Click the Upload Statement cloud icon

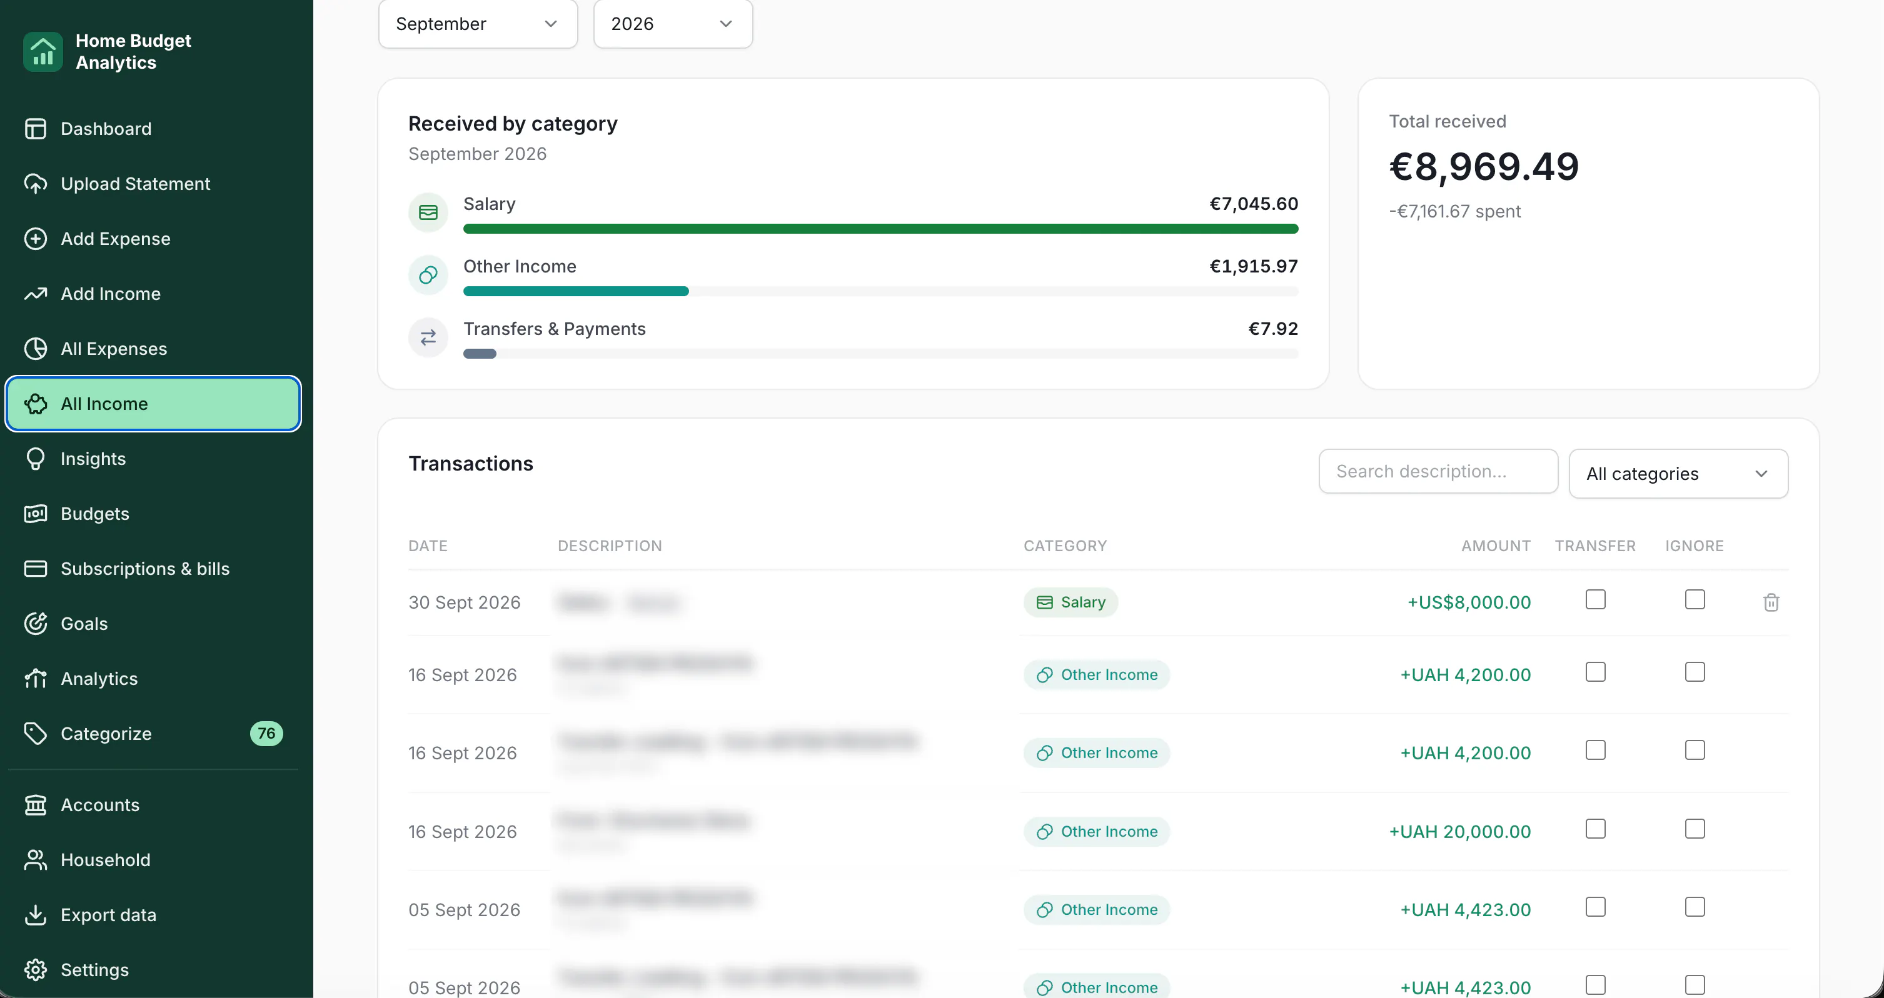click(35, 184)
